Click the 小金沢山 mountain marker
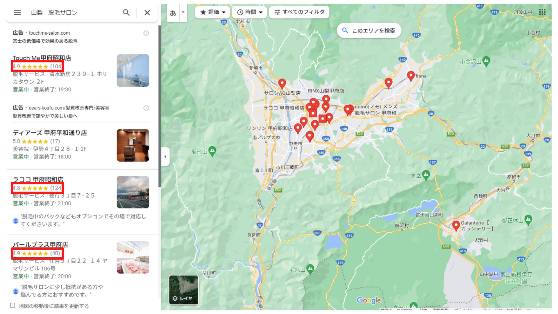The width and height of the screenshot is (558, 314). point(486,61)
